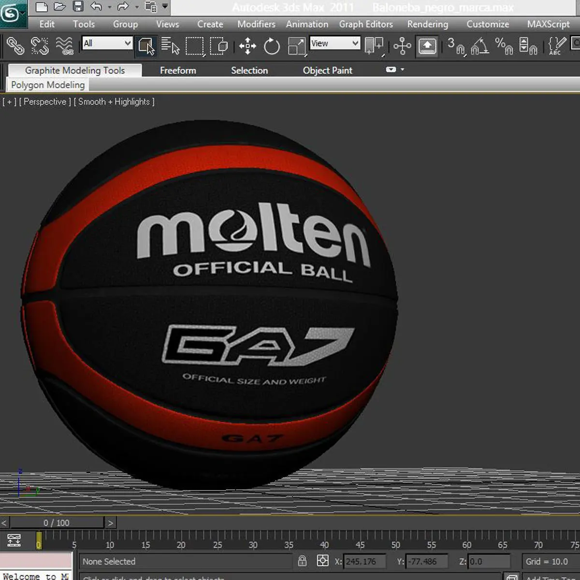580x580 pixels.
Task: Switch to the Object Paint tab
Action: click(x=327, y=71)
